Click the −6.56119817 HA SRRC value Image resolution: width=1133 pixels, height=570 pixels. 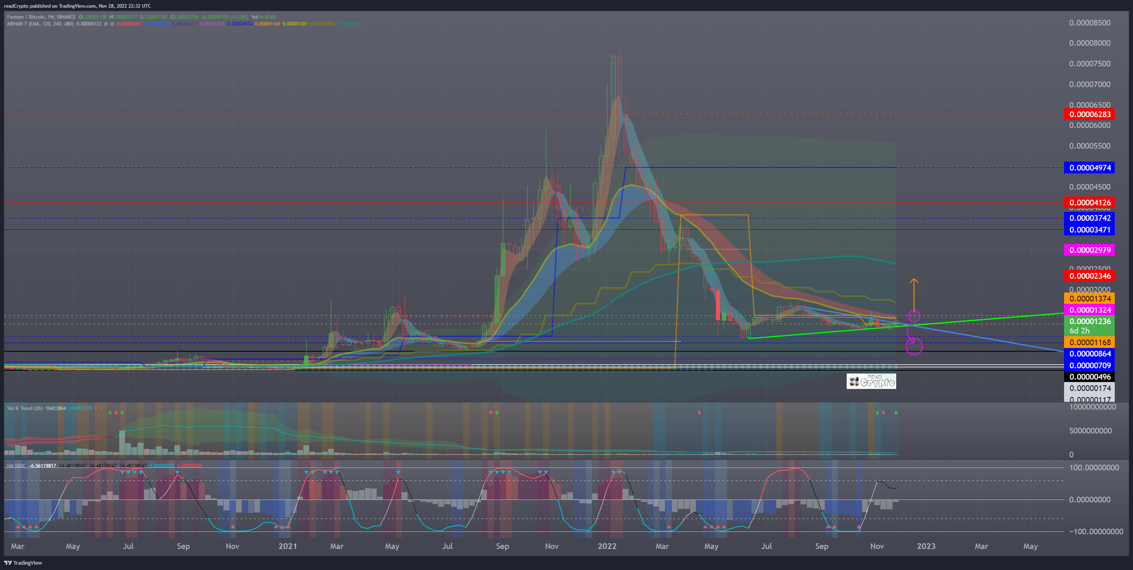(x=42, y=465)
